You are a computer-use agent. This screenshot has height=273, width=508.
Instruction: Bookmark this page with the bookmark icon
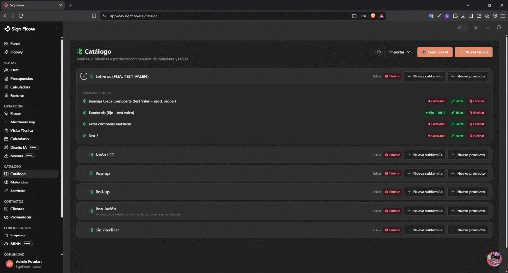click(94, 16)
